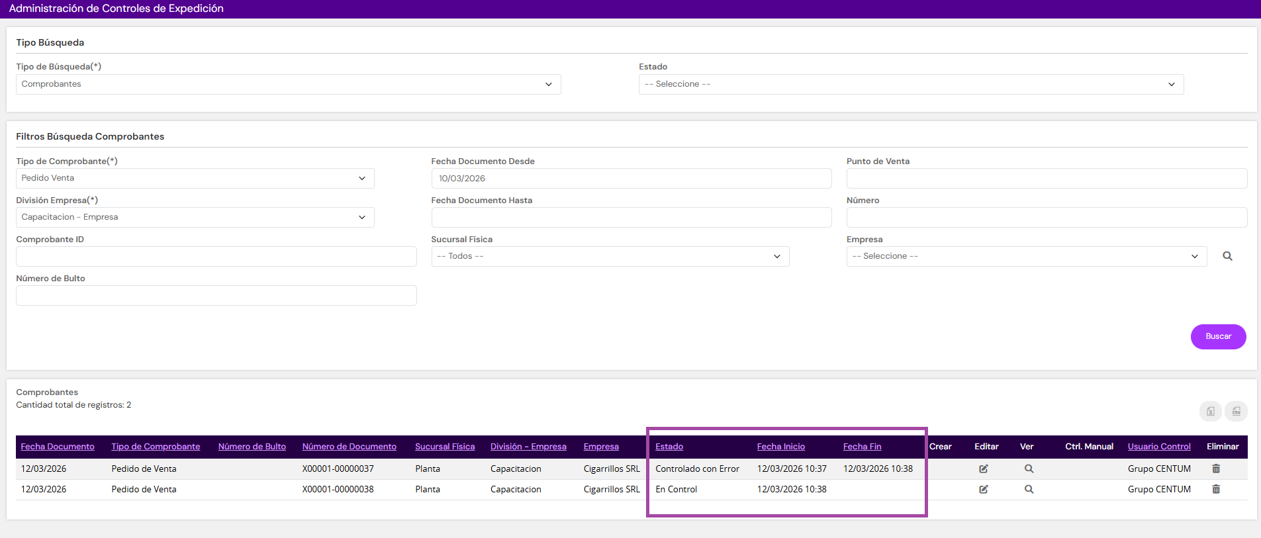Click 'Cigarrillos SRL' in second row

612,489
